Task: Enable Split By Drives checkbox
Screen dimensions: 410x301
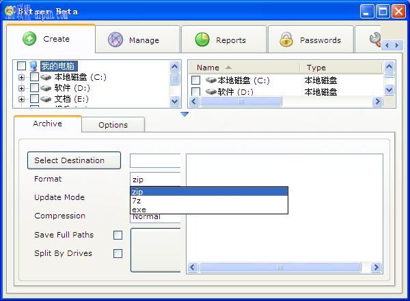Action: (118, 253)
